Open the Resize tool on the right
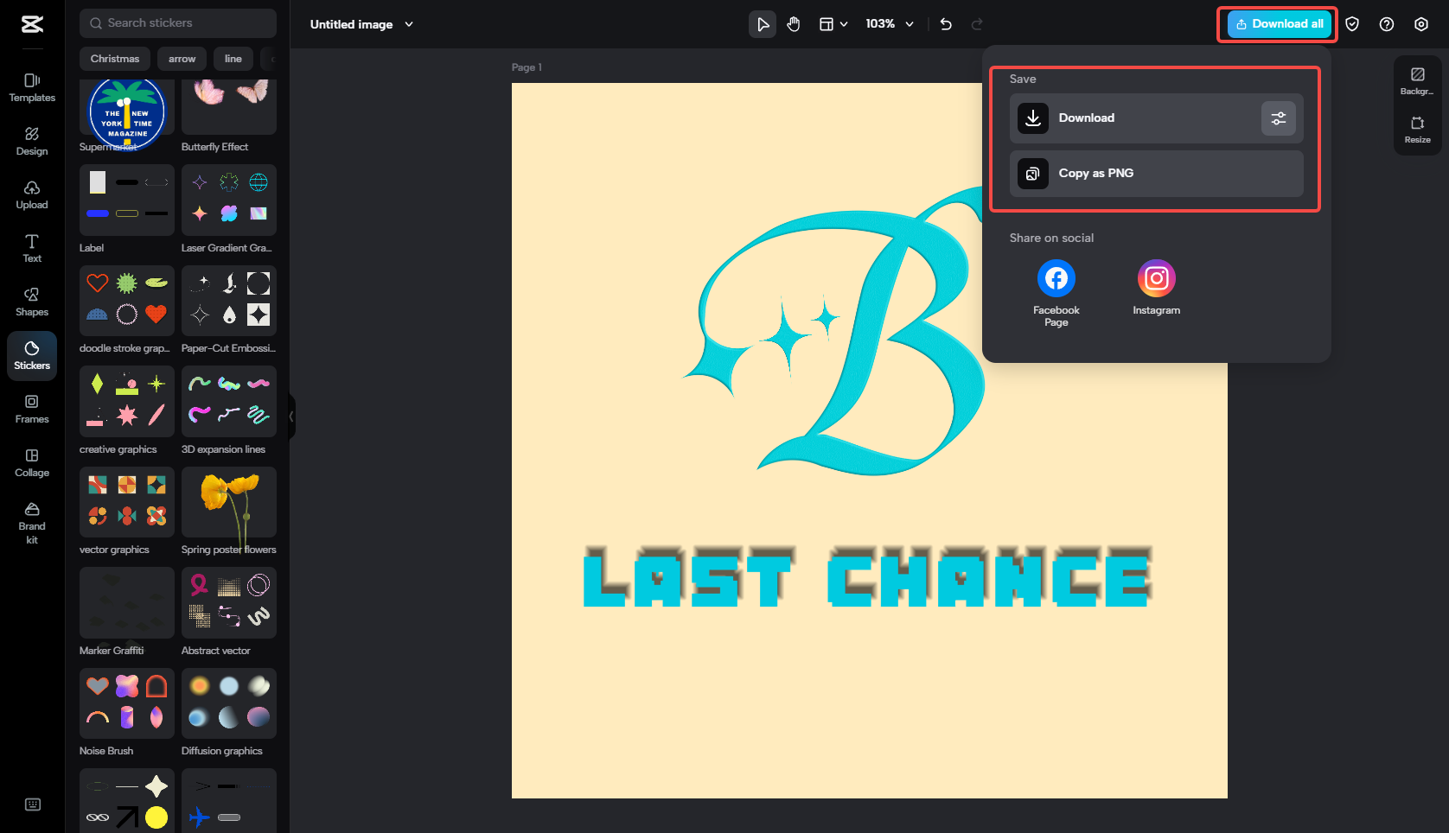Viewport: 1449px width, 833px height. 1417,130
